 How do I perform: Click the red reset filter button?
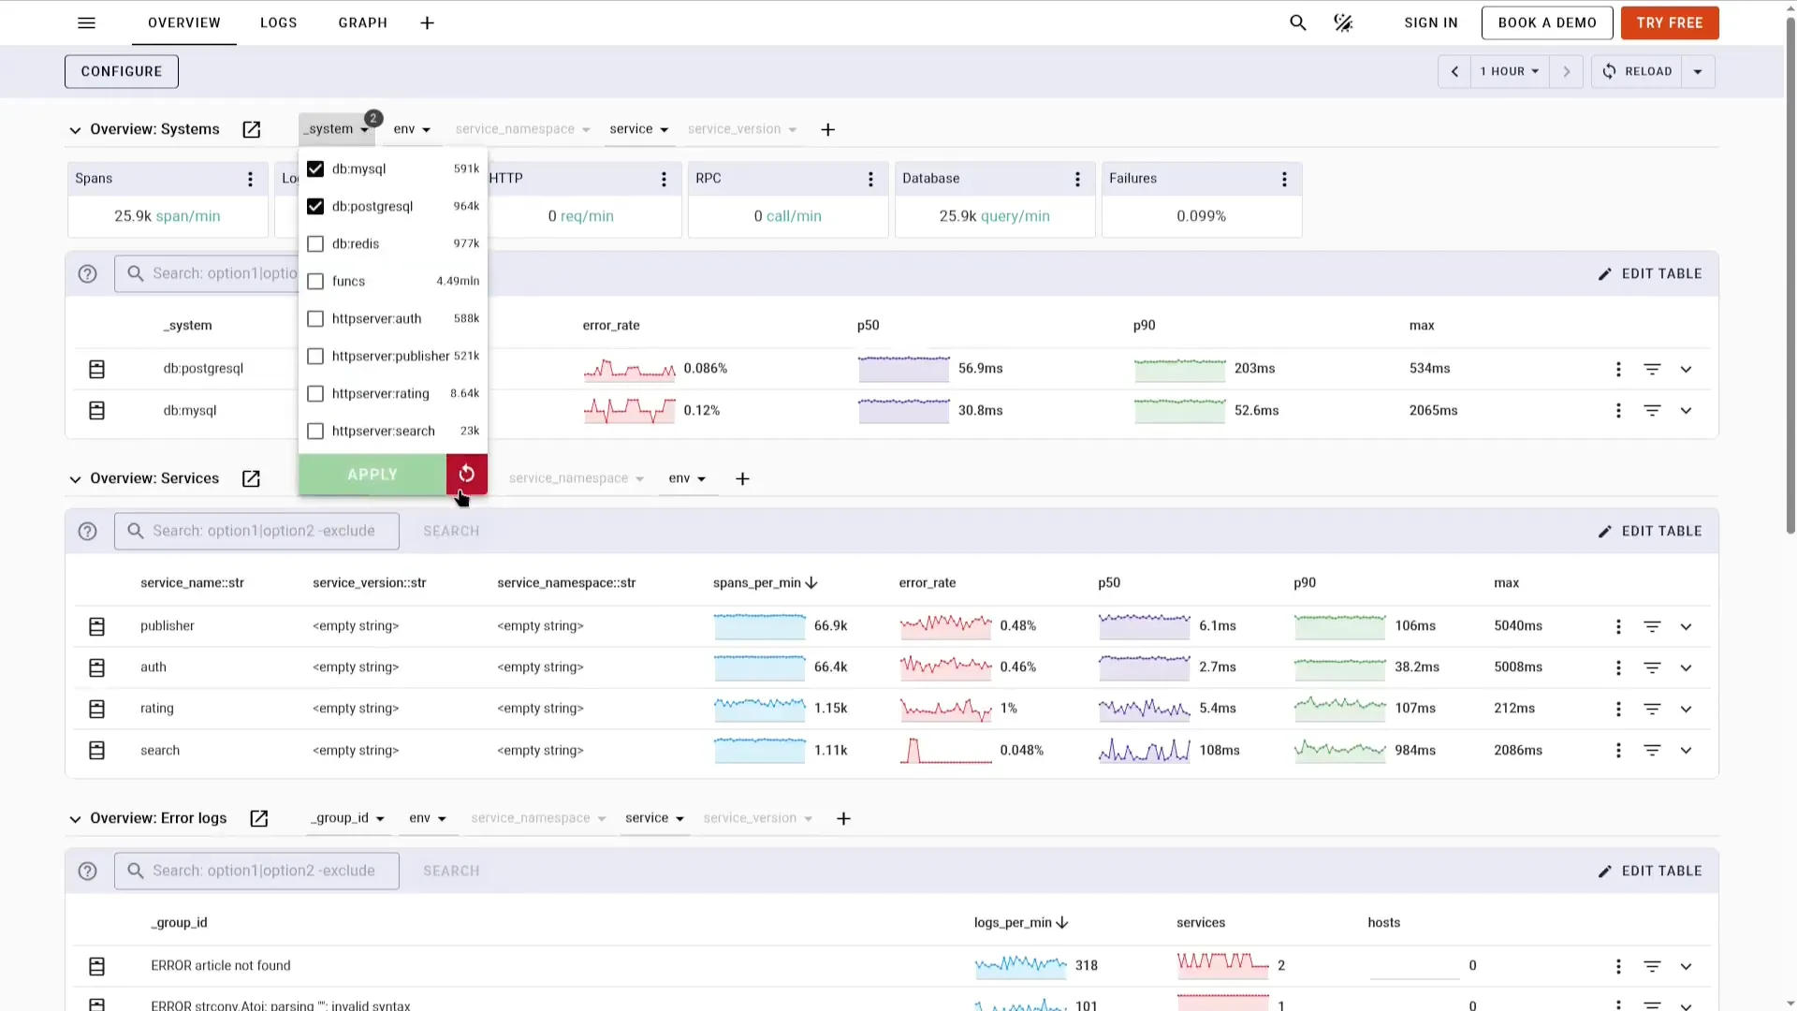point(466,475)
